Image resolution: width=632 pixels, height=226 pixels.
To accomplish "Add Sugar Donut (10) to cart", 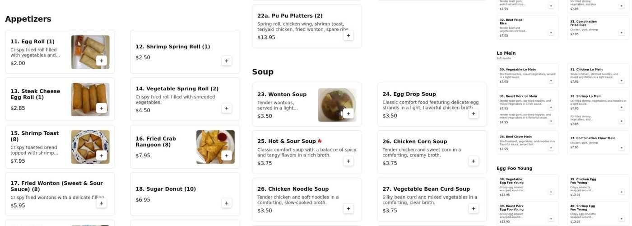I will pyautogui.click(x=227, y=203).
